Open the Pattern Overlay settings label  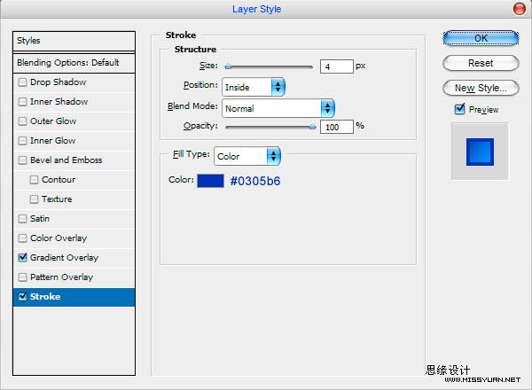61,277
